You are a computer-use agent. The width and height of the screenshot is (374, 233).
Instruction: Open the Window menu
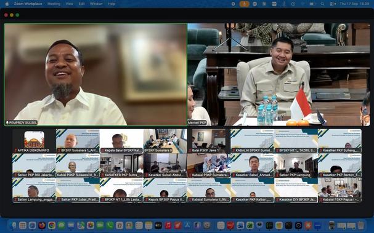pyautogui.click(x=96, y=4)
